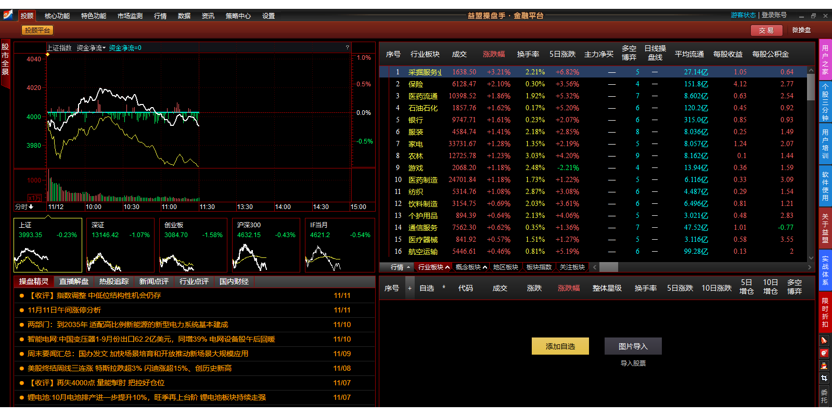This screenshot has height=416, width=832.
Task: Open the 资金净流 indicator dropdown
Action: click(x=91, y=48)
